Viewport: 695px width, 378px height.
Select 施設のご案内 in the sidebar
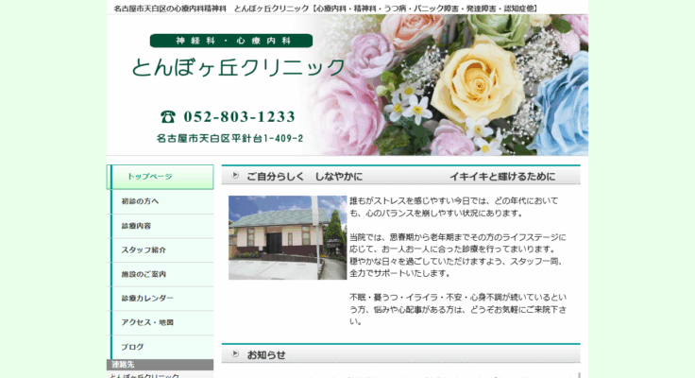click(x=160, y=274)
